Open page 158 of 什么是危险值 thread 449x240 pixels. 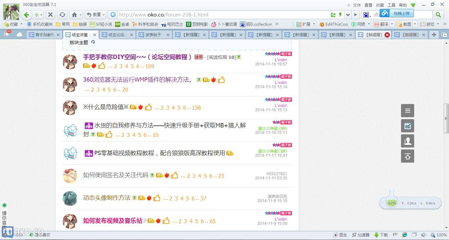coord(196,108)
